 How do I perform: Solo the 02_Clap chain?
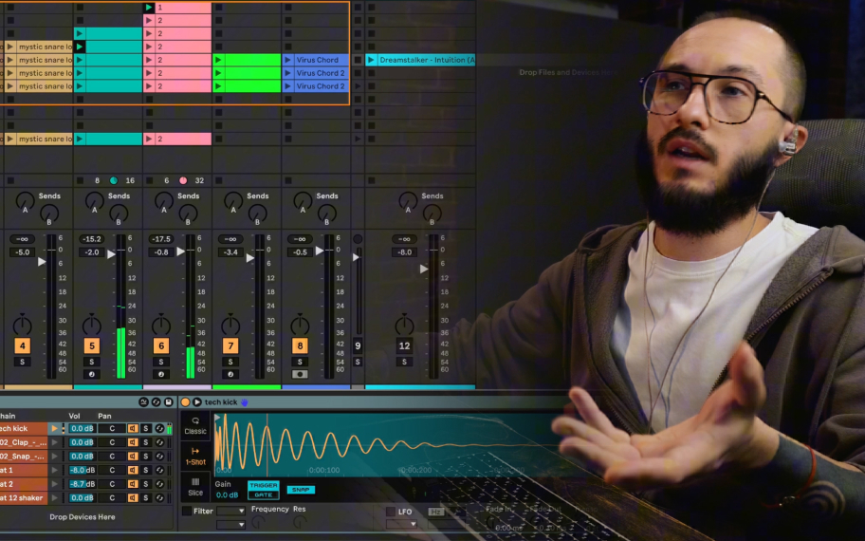146,442
